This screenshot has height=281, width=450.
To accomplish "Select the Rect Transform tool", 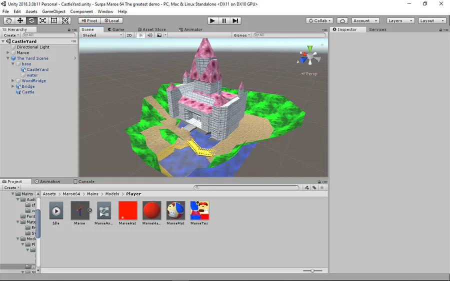I will point(54,20).
